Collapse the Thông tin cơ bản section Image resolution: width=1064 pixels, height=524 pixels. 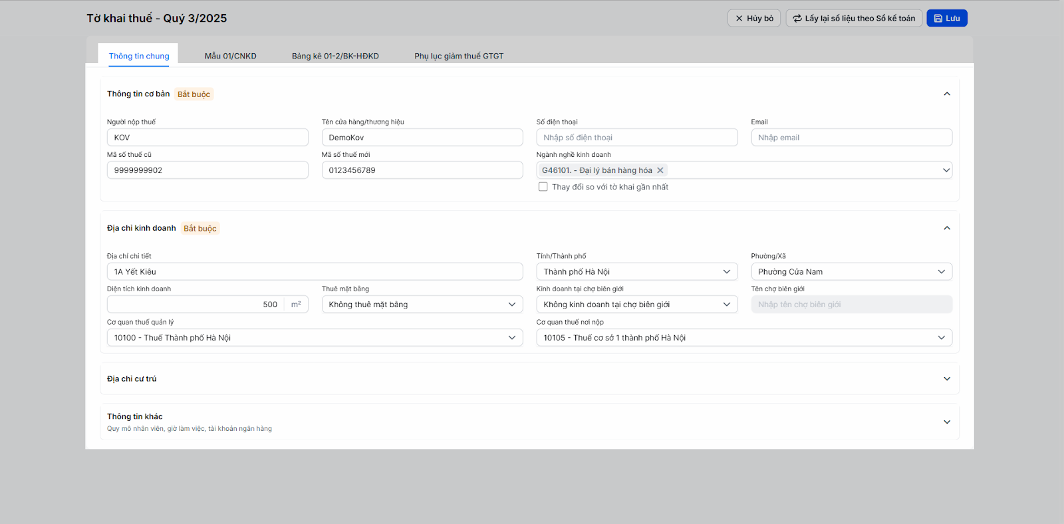tap(947, 94)
